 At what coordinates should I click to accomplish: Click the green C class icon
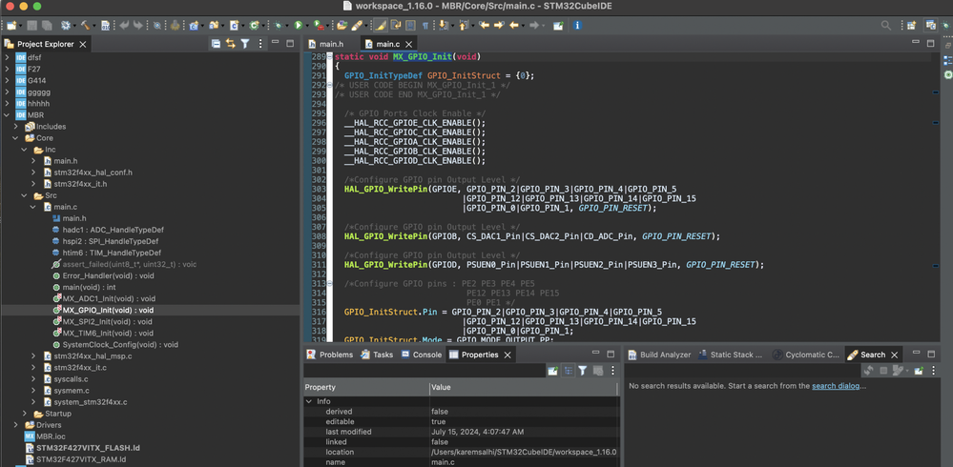[254, 26]
